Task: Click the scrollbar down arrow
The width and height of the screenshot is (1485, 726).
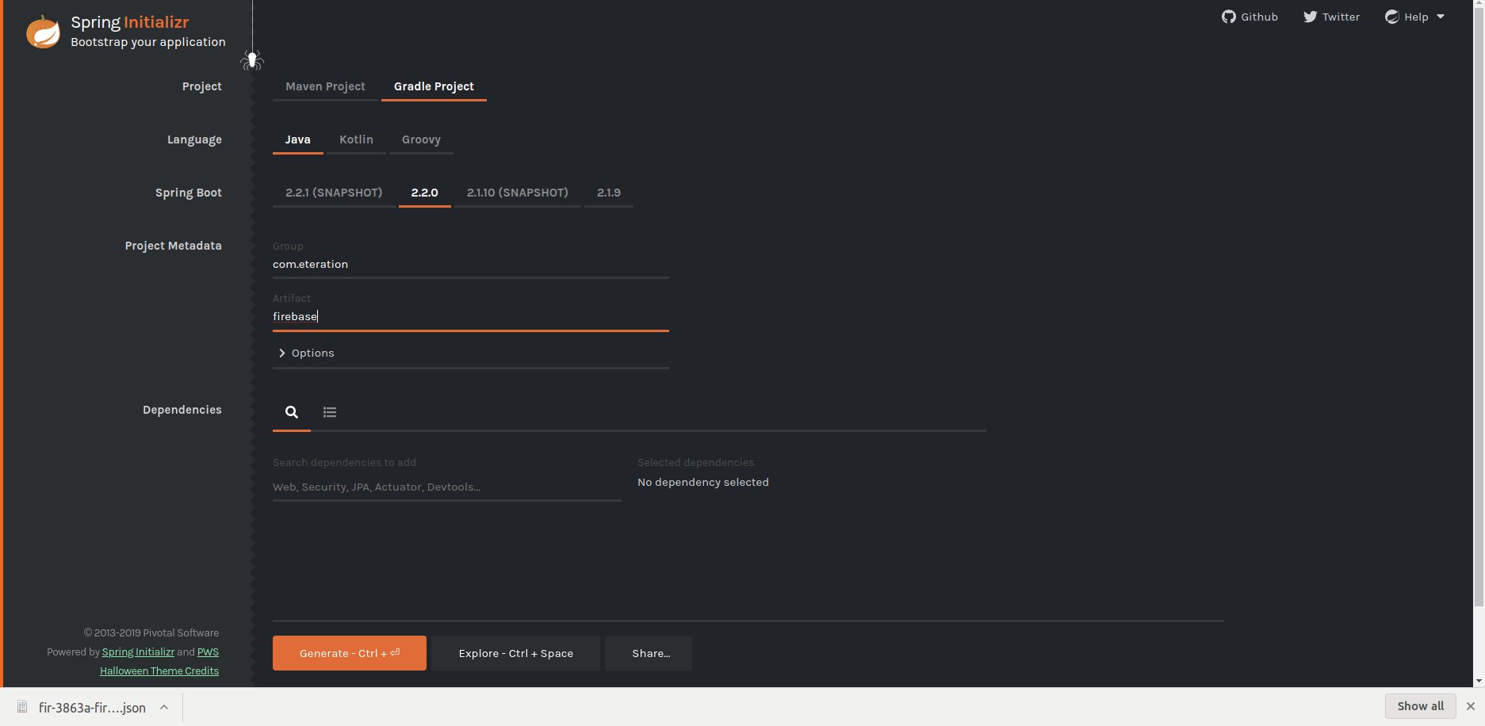Action: (1479, 681)
